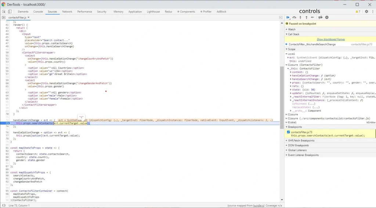Click the Chrome icon in the title bar

coord(3,4)
